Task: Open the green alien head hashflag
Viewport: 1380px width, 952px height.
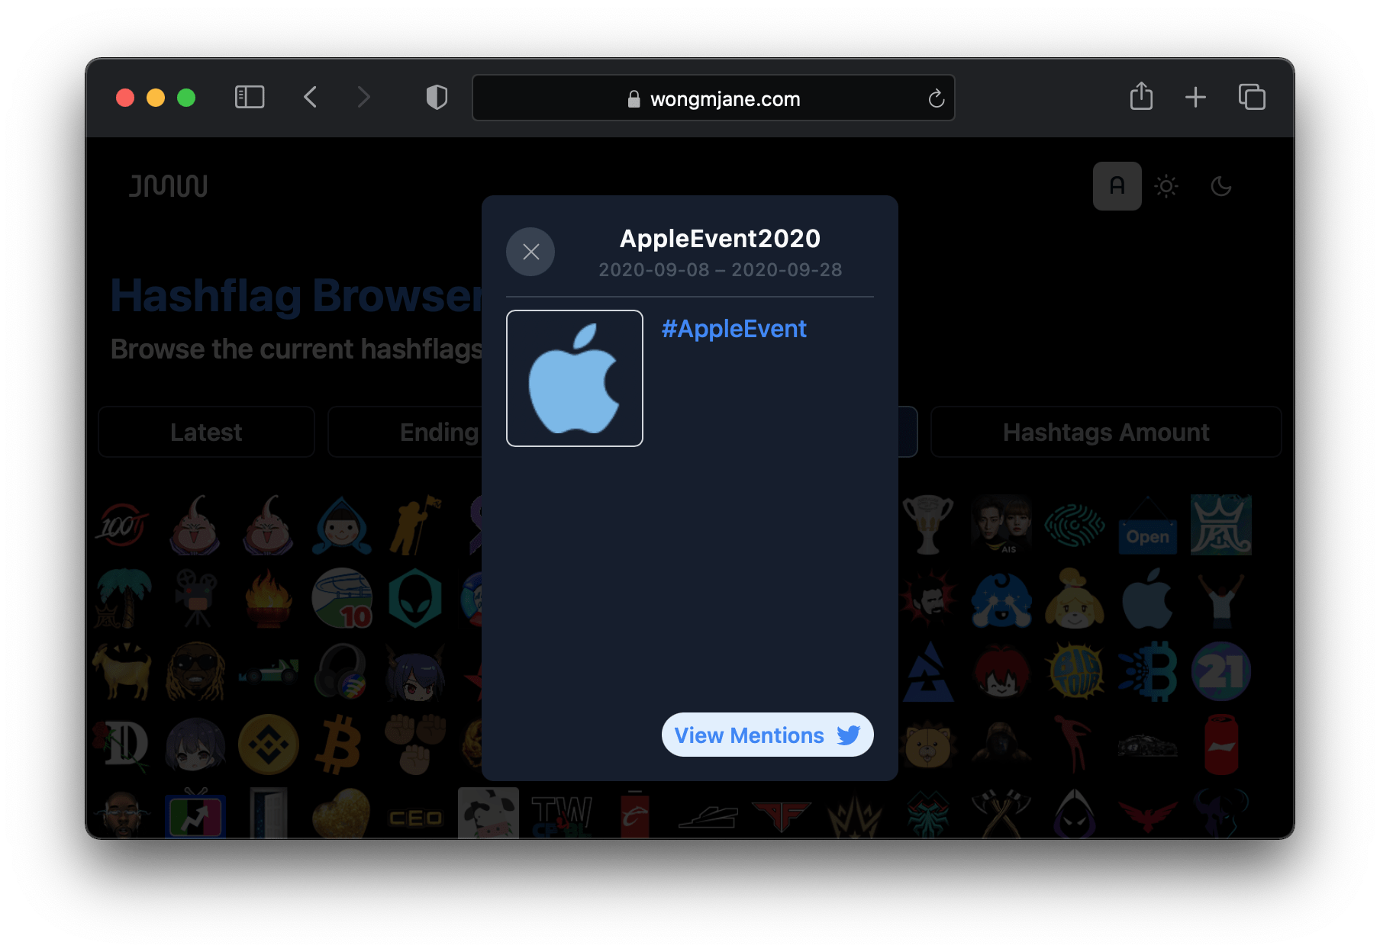Action: point(414,598)
